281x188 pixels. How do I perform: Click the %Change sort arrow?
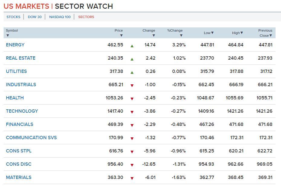click(x=181, y=36)
